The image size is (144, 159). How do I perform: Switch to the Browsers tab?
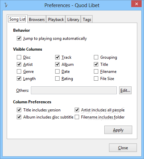37,19
